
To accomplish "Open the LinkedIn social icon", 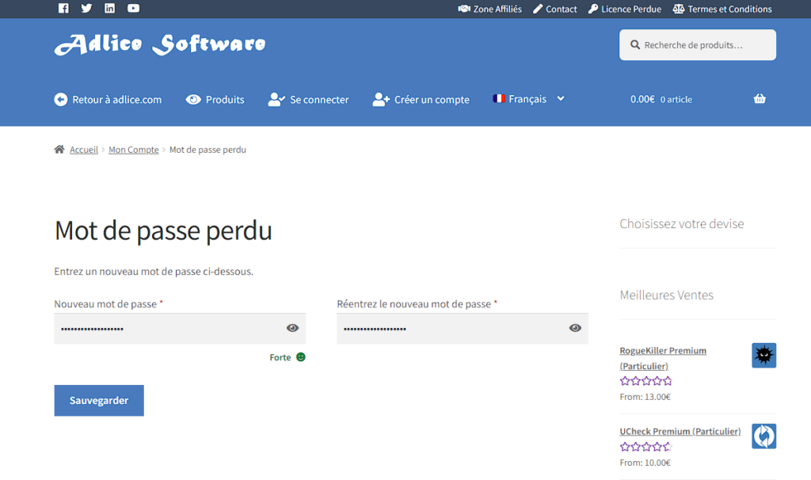I will coord(109,9).
